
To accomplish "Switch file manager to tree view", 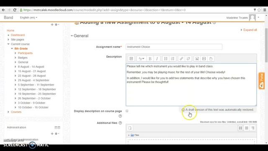I will click(x=253, y=128).
